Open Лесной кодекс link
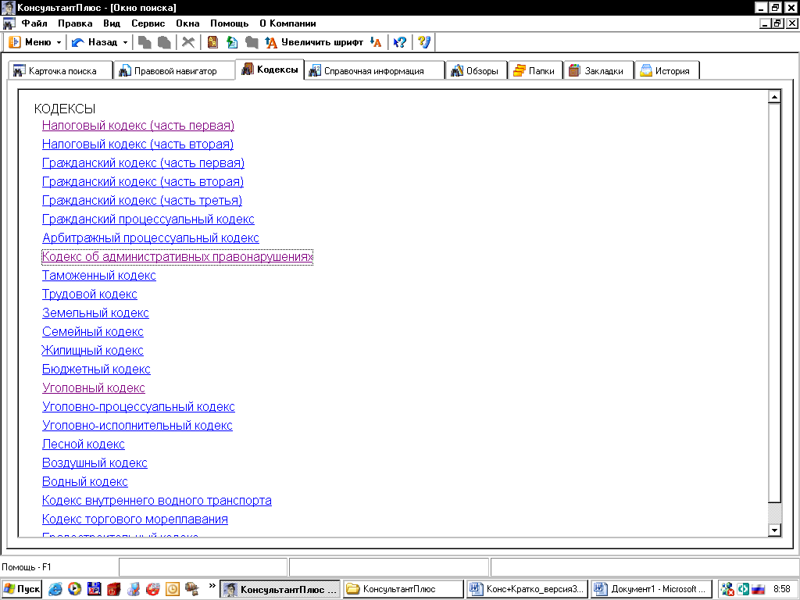Screen dimensions: 800x600 (83, 445)
